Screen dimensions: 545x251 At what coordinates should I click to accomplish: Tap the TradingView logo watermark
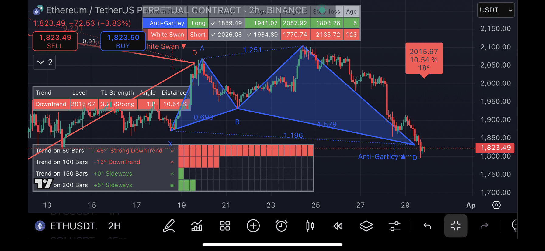43,184
